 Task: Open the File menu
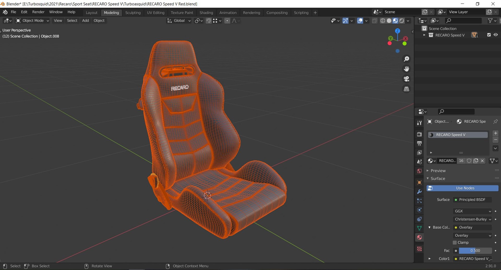click(14, 12)
